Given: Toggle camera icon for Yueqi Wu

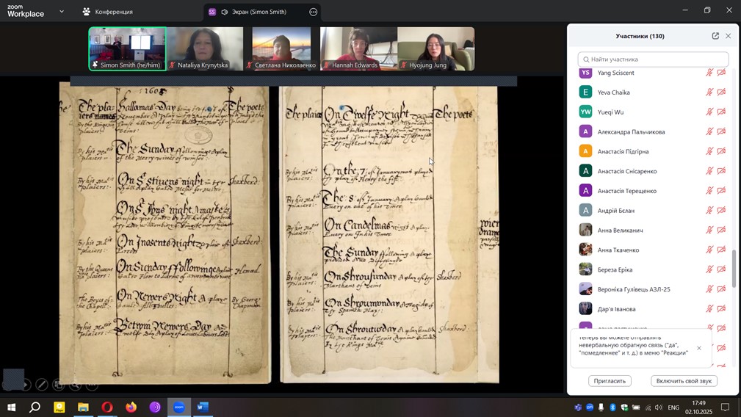Looking at the screenshot, I should tap(721, 112).
